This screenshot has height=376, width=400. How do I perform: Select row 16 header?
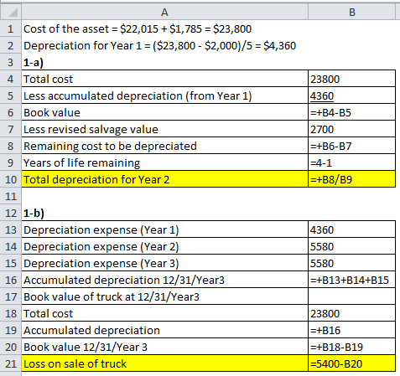(x=11, y=280)
